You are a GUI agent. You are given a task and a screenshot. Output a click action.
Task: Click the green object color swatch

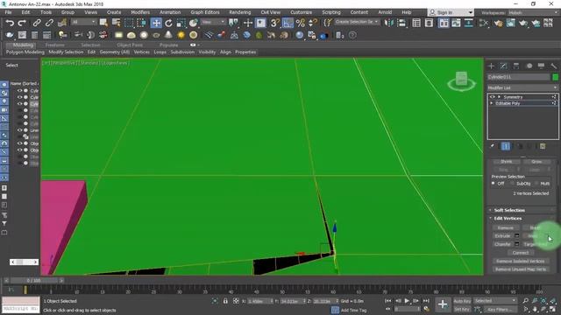[555, 77]
